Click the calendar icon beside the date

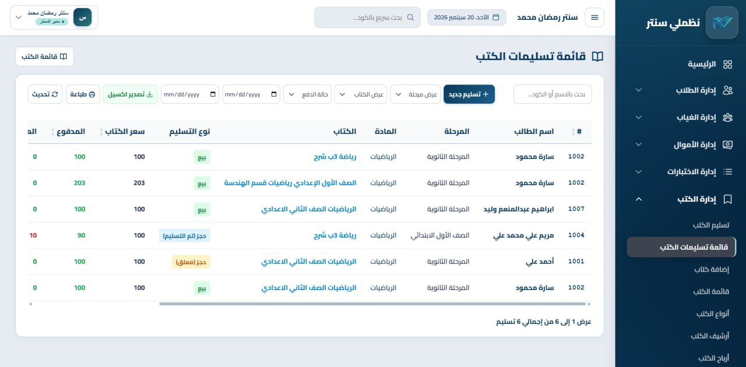tap(496, 17)
